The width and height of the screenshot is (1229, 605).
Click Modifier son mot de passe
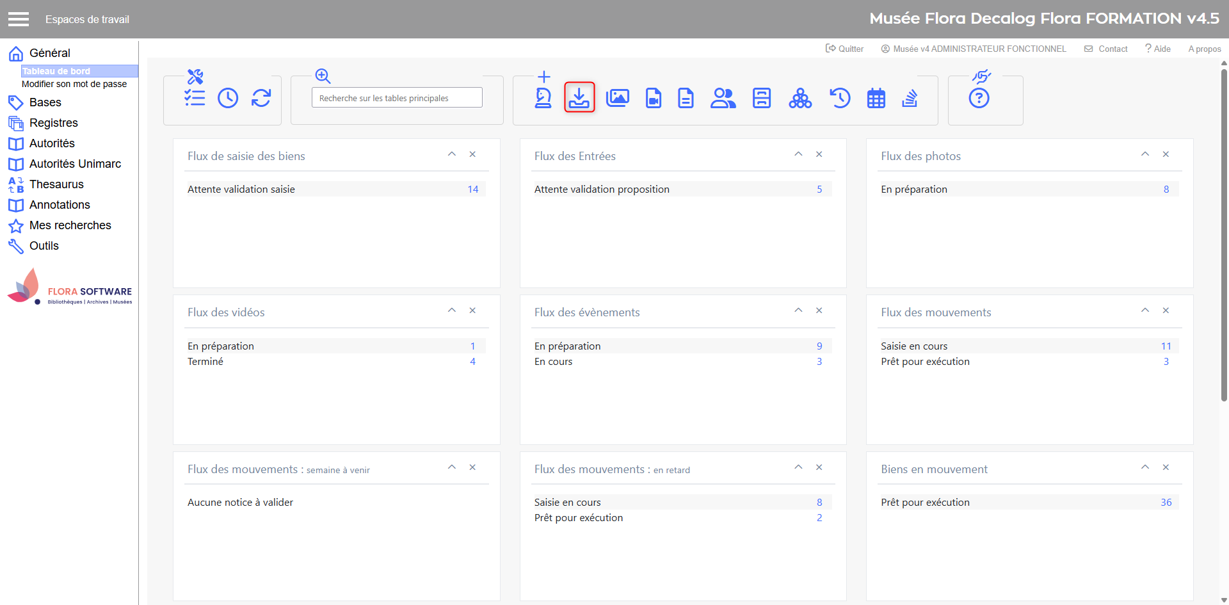coord(74,84)
